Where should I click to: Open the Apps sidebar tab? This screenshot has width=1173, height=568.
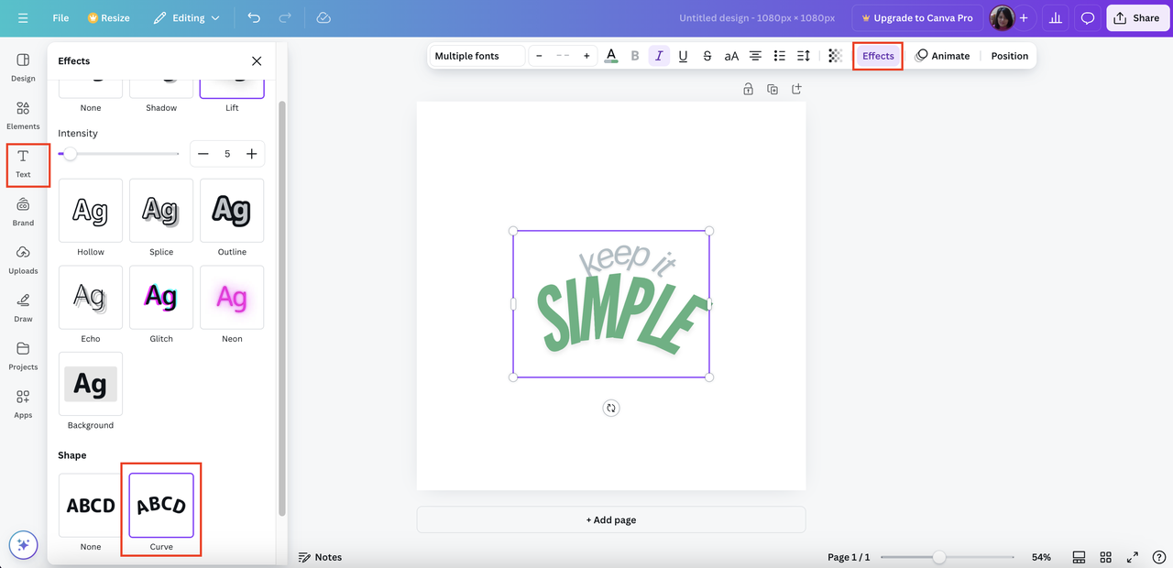click(x=23, y=404)
